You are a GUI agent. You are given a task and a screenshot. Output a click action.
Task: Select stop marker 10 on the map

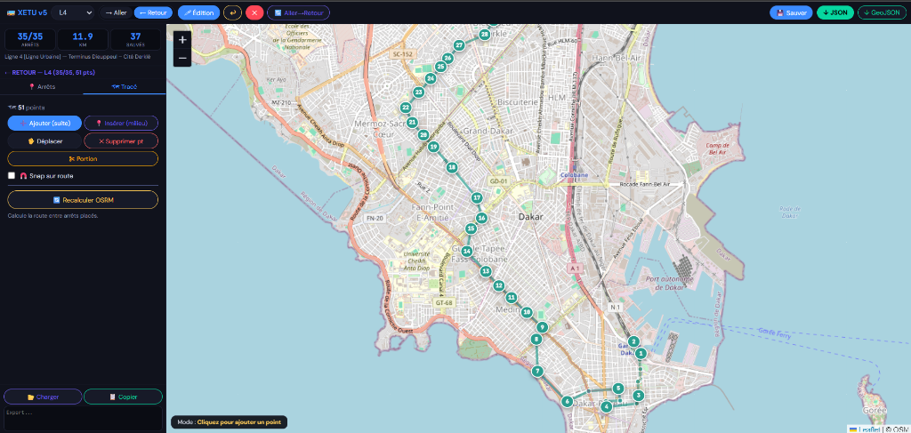tap(527, 312)
